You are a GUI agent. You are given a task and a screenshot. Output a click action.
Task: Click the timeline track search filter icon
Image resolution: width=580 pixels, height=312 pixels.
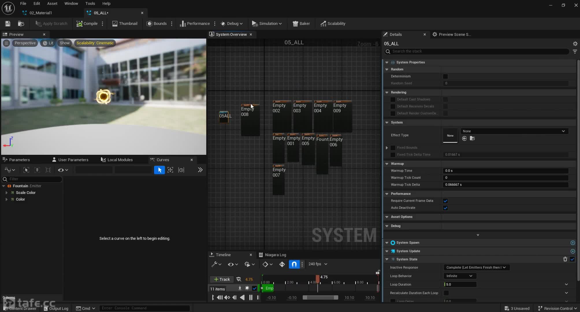click(x=239, y=279)
